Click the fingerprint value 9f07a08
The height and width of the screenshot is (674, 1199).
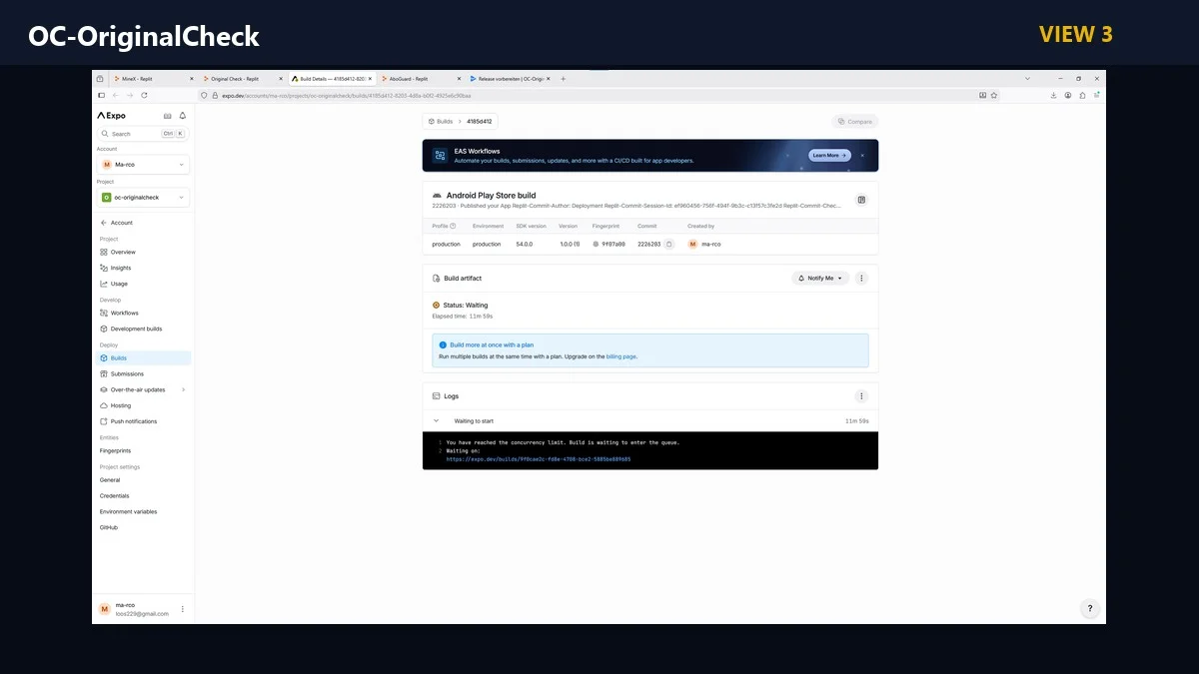[613, 244]
